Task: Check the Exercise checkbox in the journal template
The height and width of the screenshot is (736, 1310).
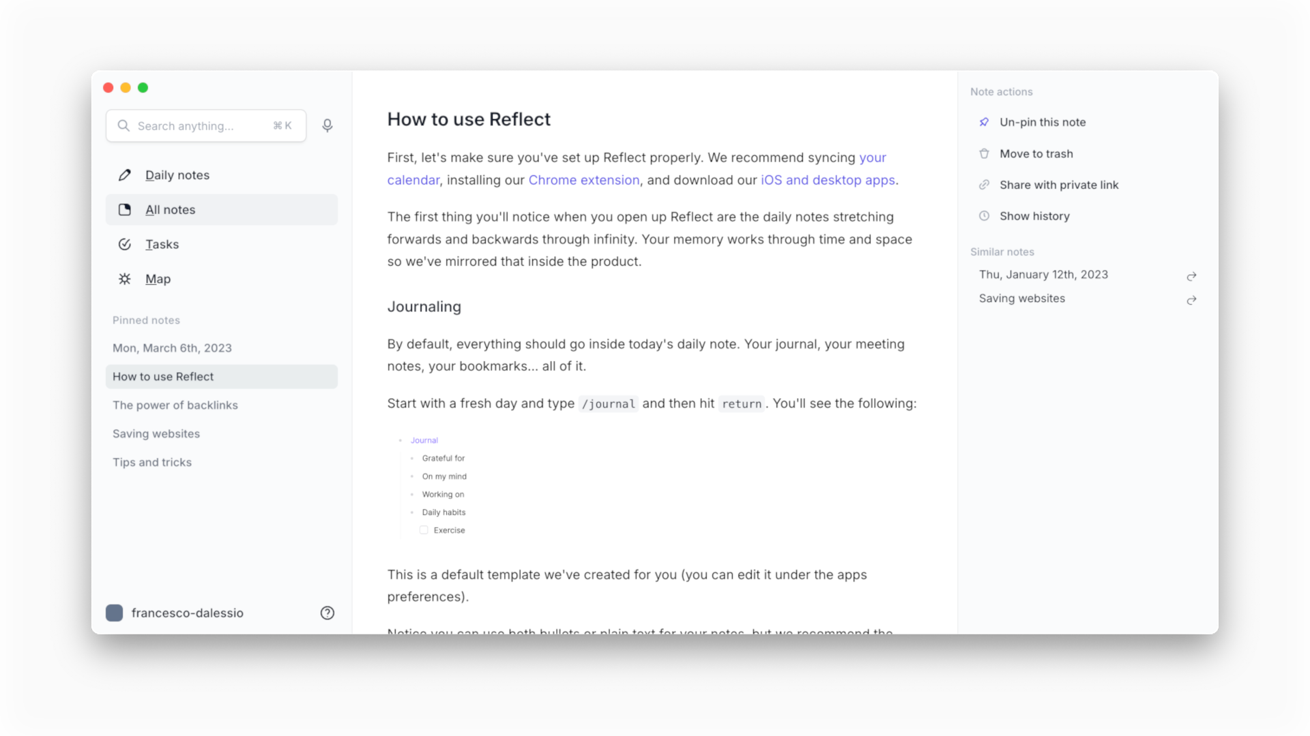Action: pyautogui.click(x=423, y=530)
